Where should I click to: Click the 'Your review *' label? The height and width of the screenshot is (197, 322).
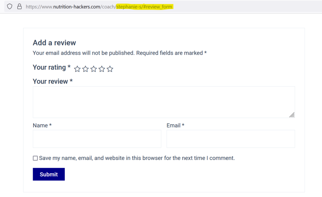tap(53, 81)
